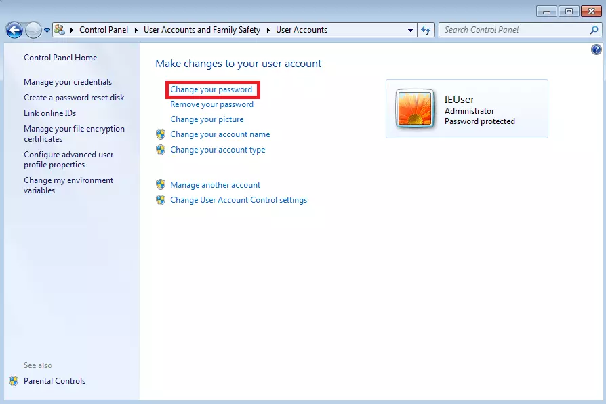Expand the arrow after Control Panel breadcrumb
Image resolution: width=606 pixels, height=404 pixels.
pos(136,30)
